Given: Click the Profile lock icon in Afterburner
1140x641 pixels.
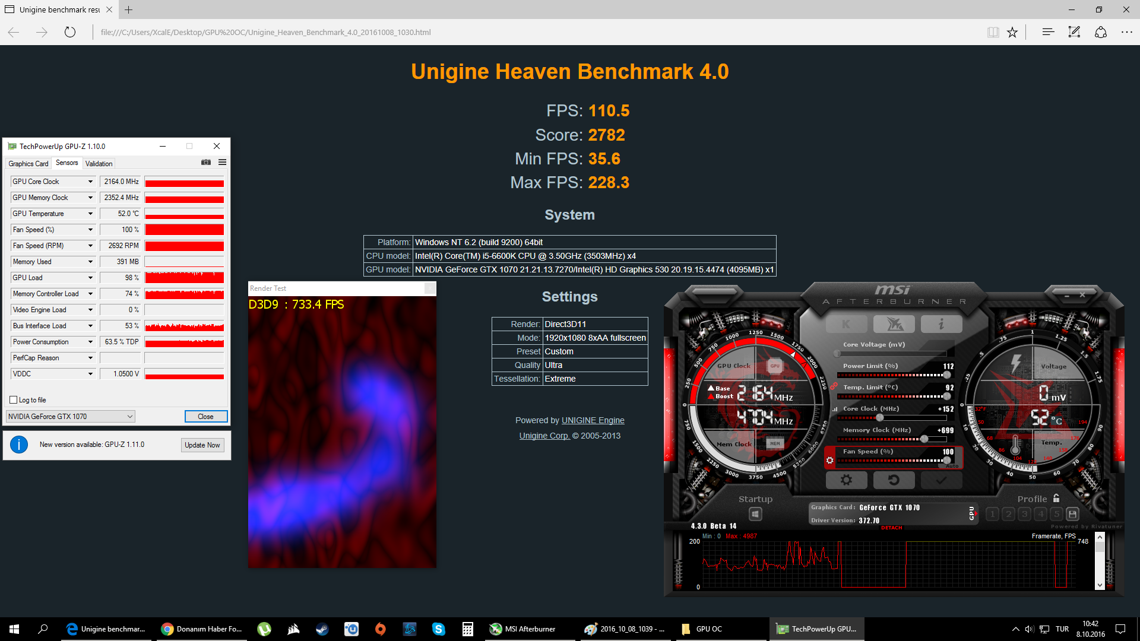Looking at the screenshot, I should click(x=1056, y=499).
